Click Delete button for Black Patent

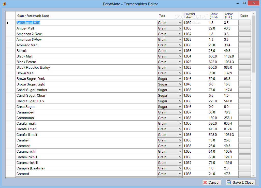pos(245,62)
